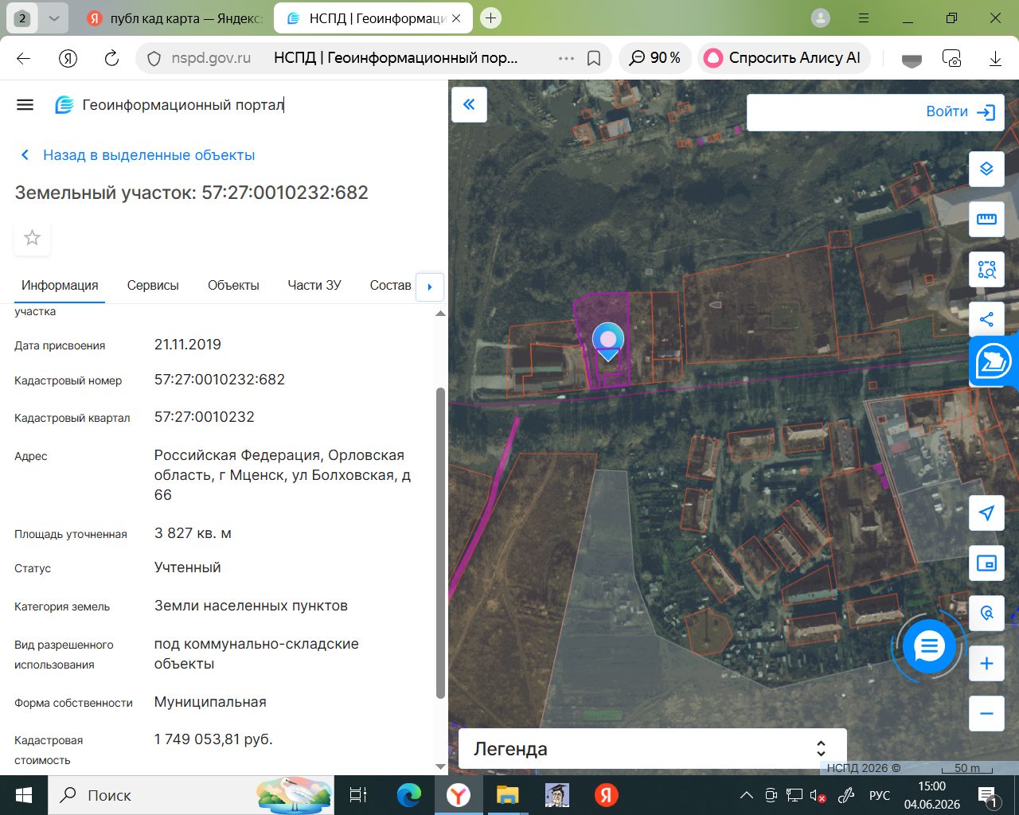This screenshot has height=815, width=1019.
Task: Zoom in the map with plus button
Action: click(986, 663)
